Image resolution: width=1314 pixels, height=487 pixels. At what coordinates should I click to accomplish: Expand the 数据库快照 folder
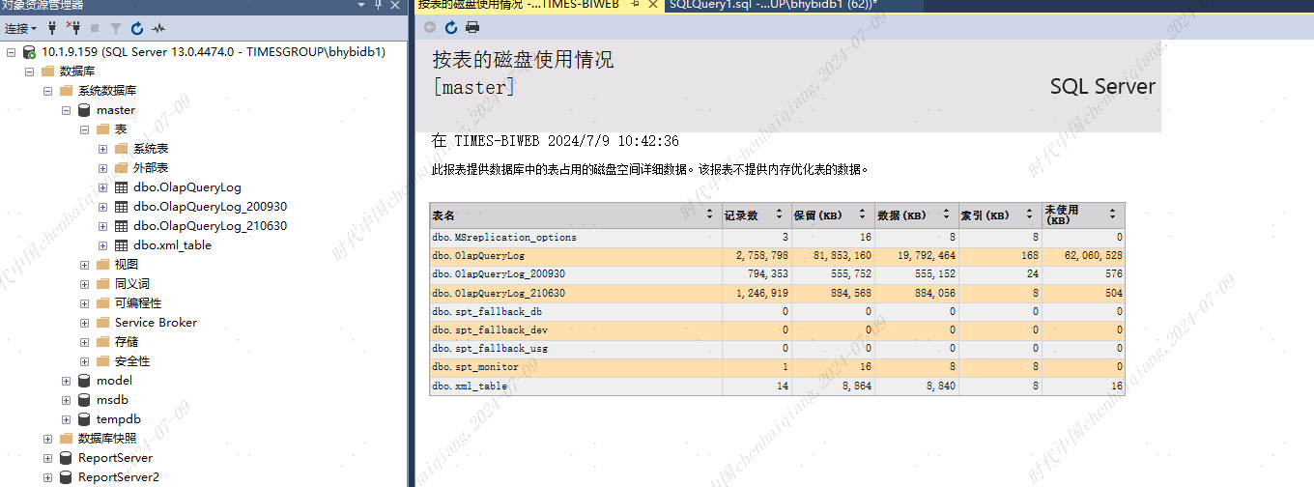pyautogui.click(x=47, y=439)
